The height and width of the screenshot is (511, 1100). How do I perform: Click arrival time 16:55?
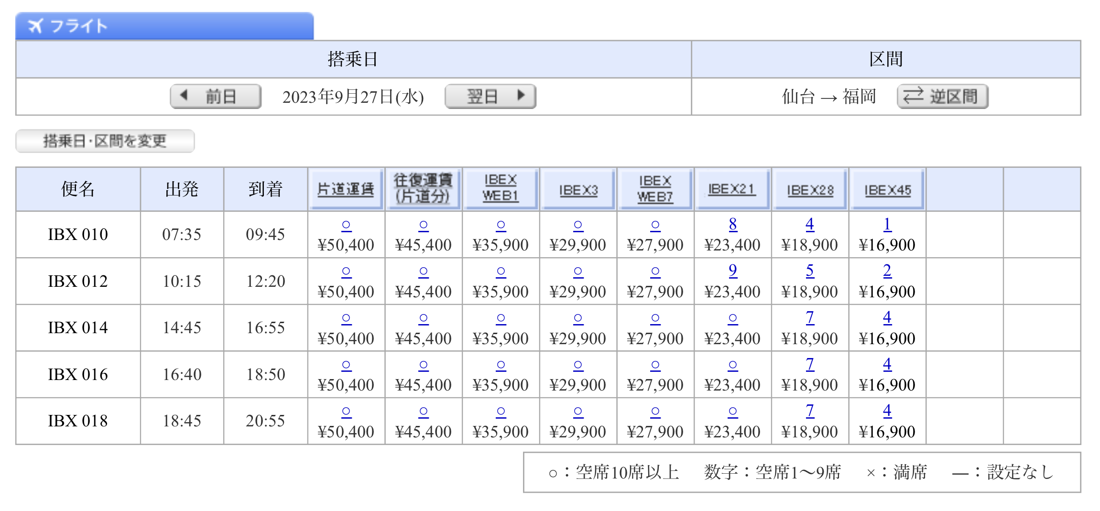pos(265,327)
